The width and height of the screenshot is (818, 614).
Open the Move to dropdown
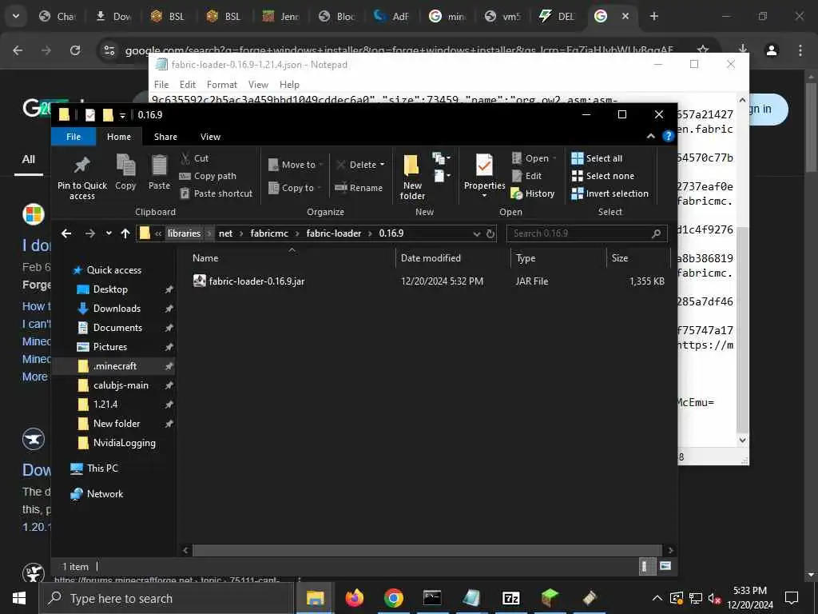pos(296,165)
